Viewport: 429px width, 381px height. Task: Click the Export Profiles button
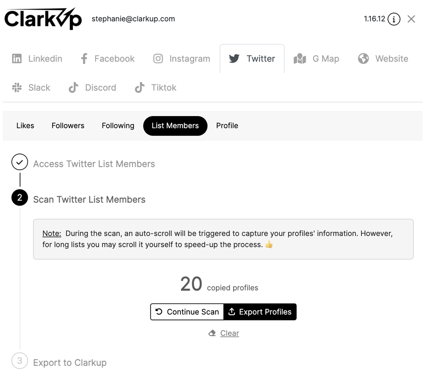[x=260, y=312]
